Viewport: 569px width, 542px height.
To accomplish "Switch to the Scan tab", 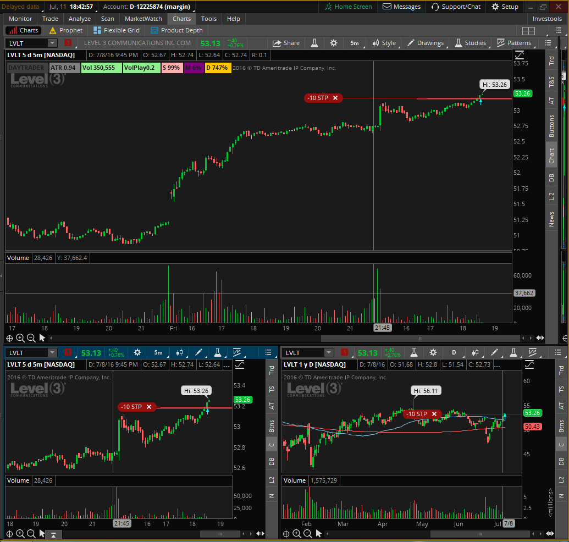I will [x=107, y=19].
